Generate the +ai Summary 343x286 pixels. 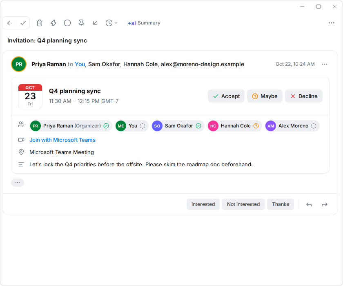tap(144, 23)
